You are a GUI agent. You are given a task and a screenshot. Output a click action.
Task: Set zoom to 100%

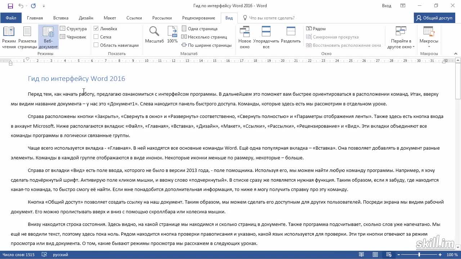(173, 35)
